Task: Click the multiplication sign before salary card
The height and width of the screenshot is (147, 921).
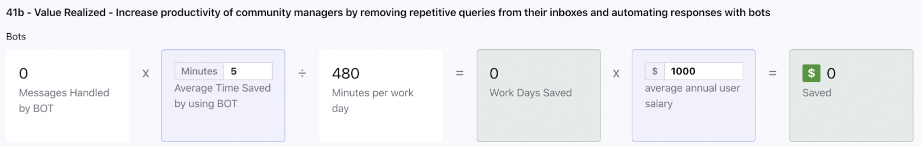Action: tap(616, 74)
